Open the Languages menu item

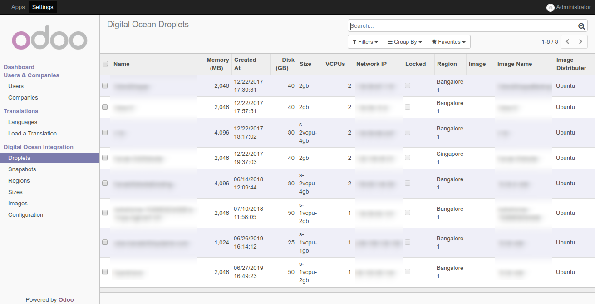(23, 122)
